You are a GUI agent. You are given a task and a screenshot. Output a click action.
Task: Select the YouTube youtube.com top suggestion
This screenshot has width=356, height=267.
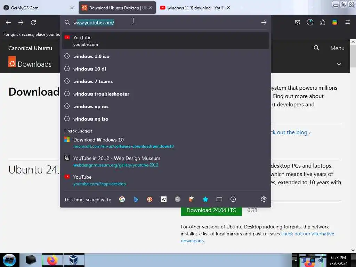(x=165, y=41)
